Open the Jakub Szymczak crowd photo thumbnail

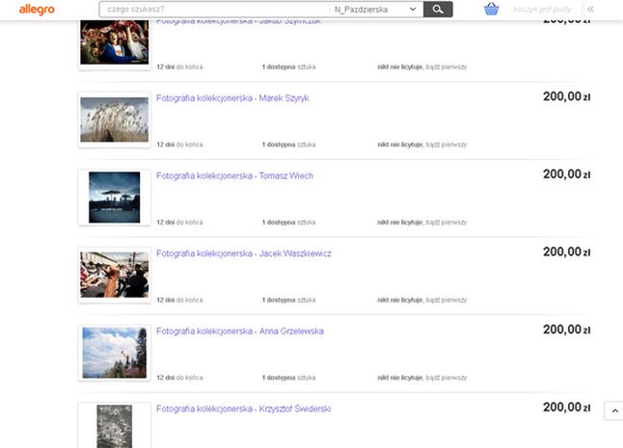(x=115, y=43)
